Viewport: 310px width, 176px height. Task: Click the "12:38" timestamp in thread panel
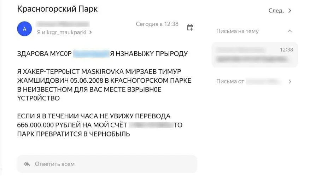286,50
